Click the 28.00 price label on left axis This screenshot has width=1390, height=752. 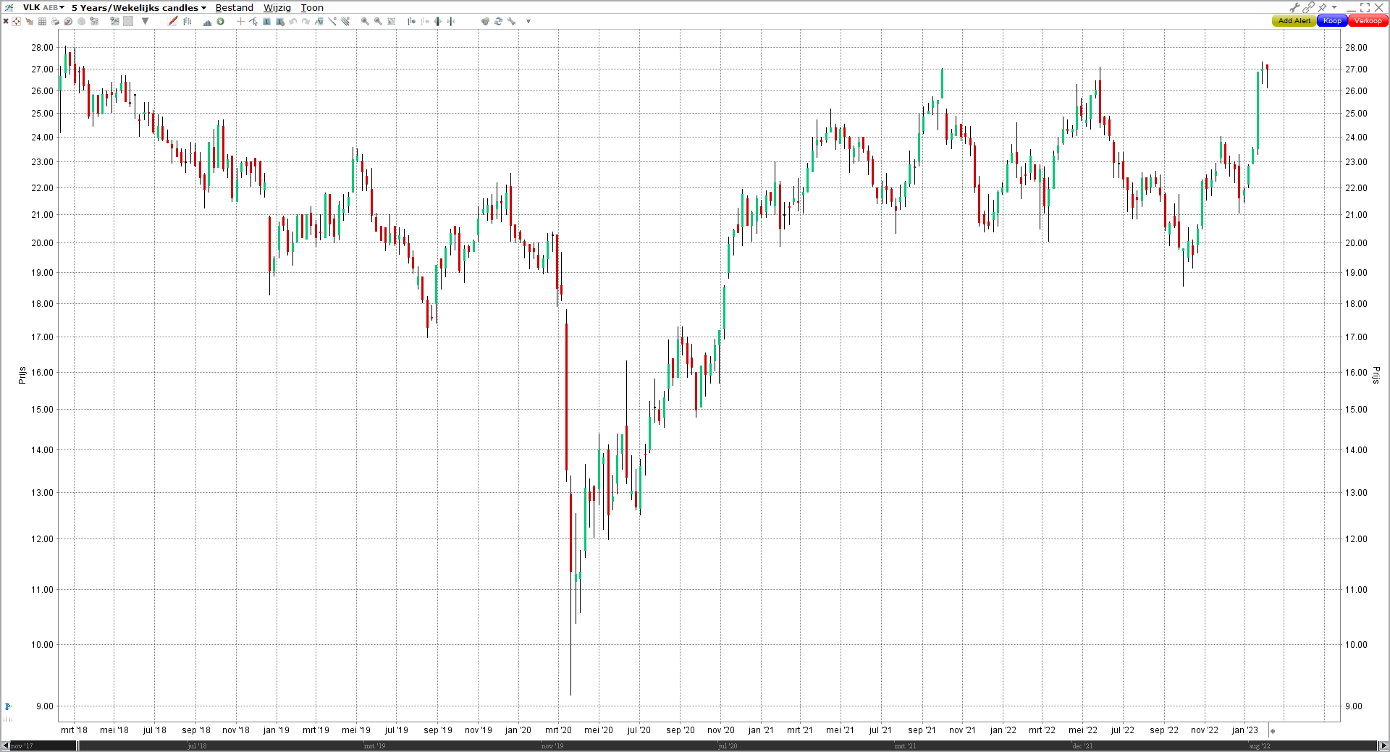tap(42, 48)
